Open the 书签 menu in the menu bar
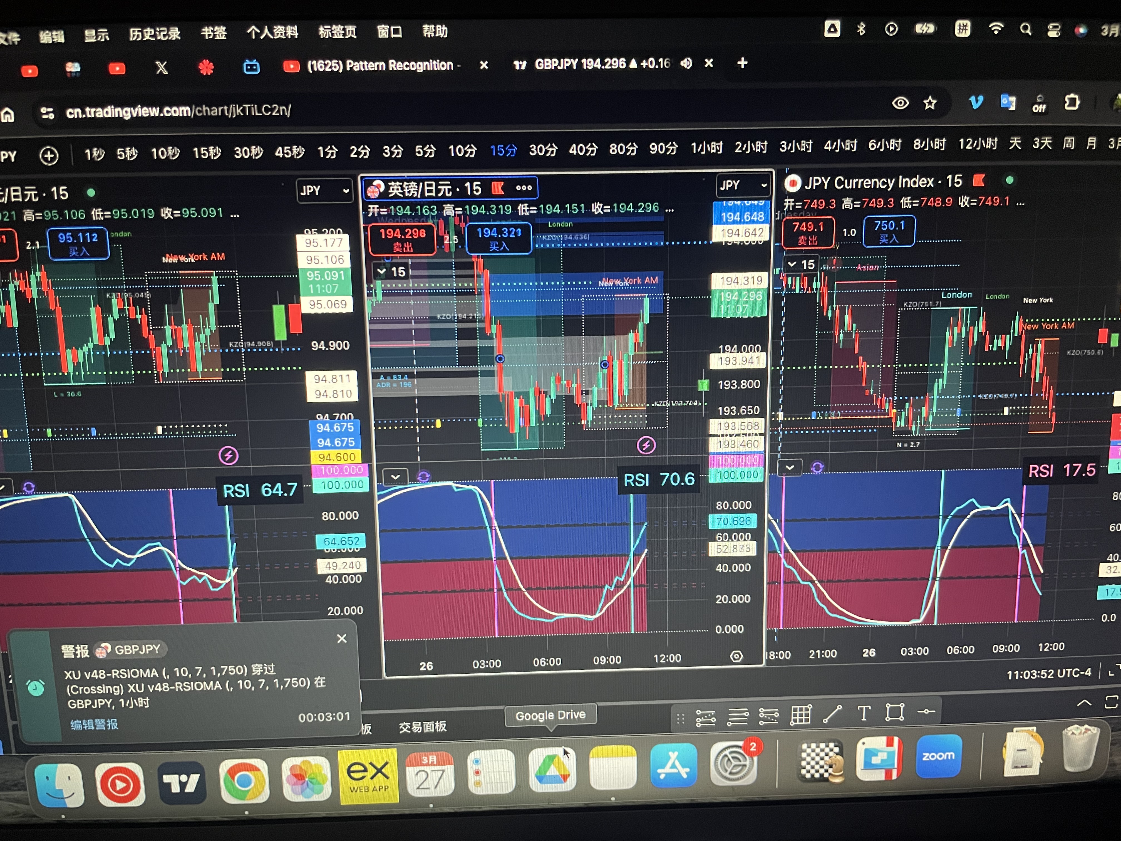This screenshot has height=841, width=1121. [213, 33]
